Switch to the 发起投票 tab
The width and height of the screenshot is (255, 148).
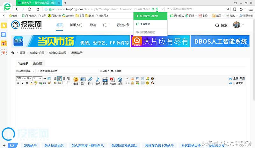[38, 64]
